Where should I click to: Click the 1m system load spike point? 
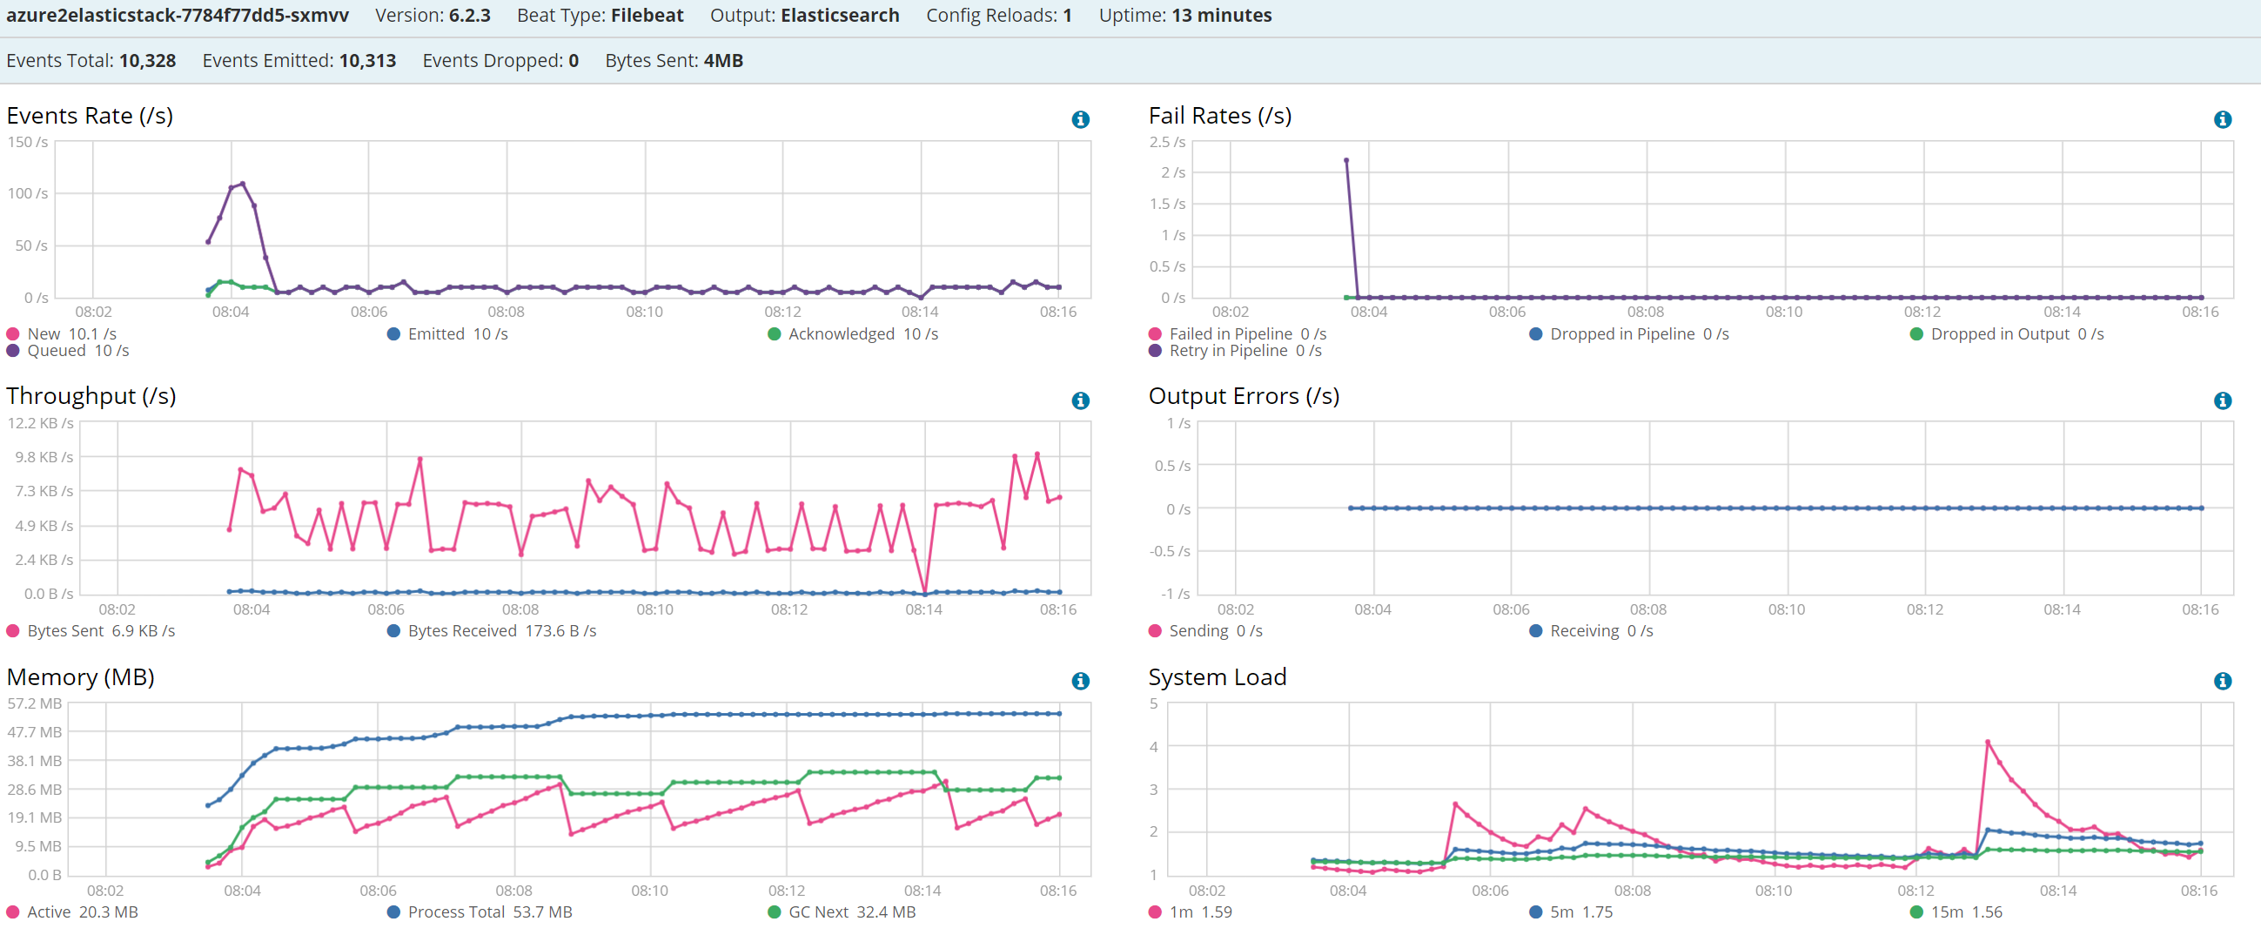click(1988, 742)
